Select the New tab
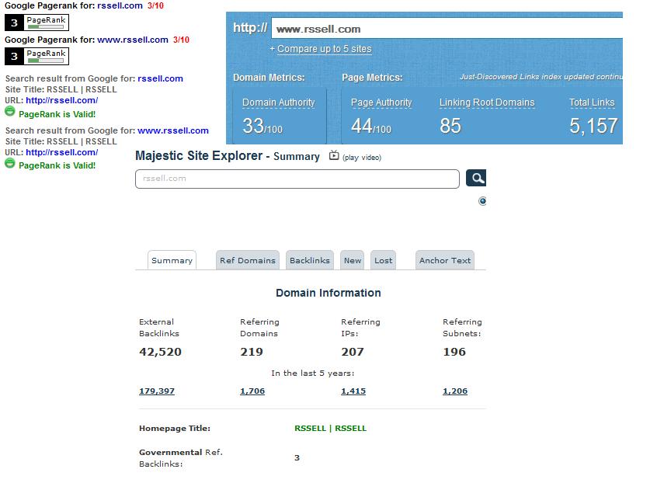Viewport: 671px width, 483px height. (353, 260)
